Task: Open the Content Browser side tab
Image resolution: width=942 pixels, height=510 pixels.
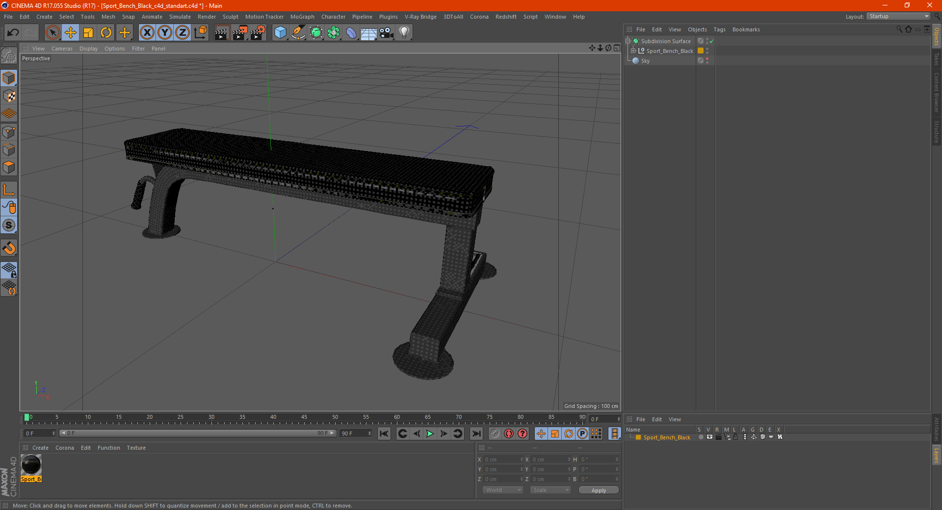Action: [936, 92]
